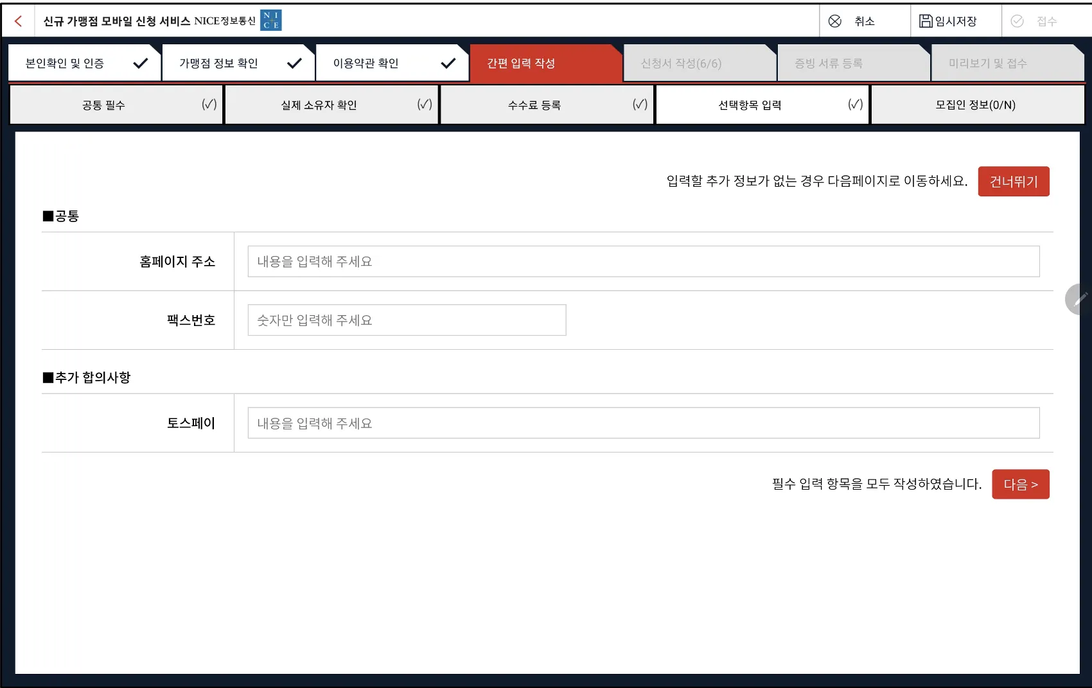Switch to the 실제 소유자 확인 sub-tab
Image resolution: width=1092 pixels, height=688 pixels.
click(331, 105)
